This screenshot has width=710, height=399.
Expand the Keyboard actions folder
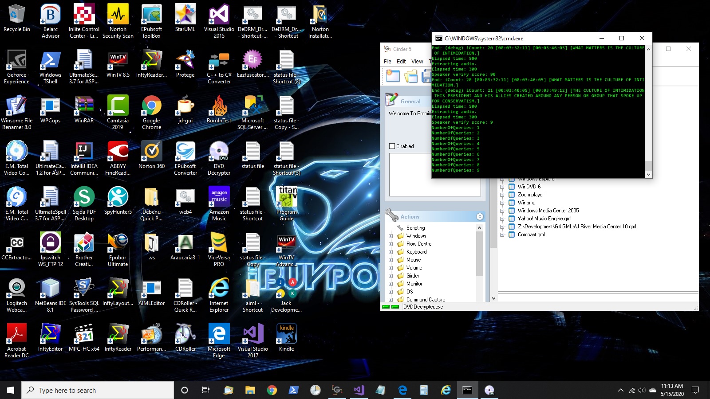(x=391, y=252)
